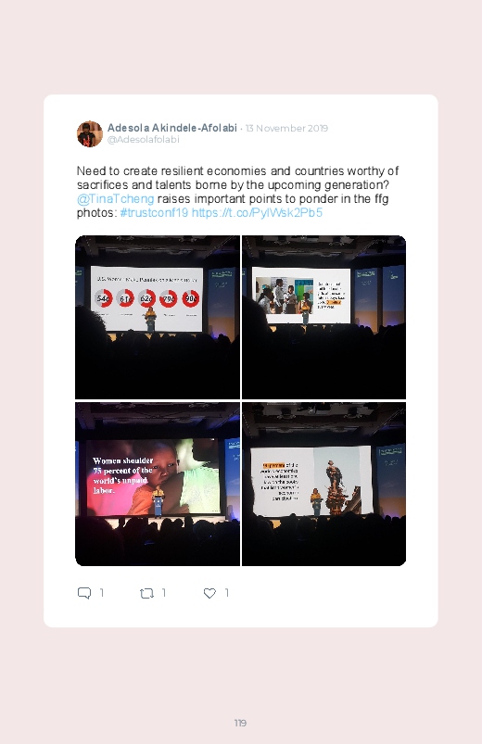The image size is (482, 744).
Task: Click the white tweet card background
Action: tap(241, 360)
